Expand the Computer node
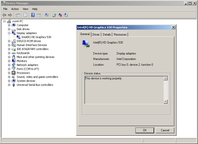 (9, 25)
